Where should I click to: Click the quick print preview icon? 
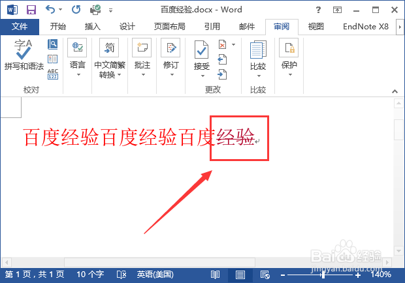pyautogui.click(x=95, y=10)
